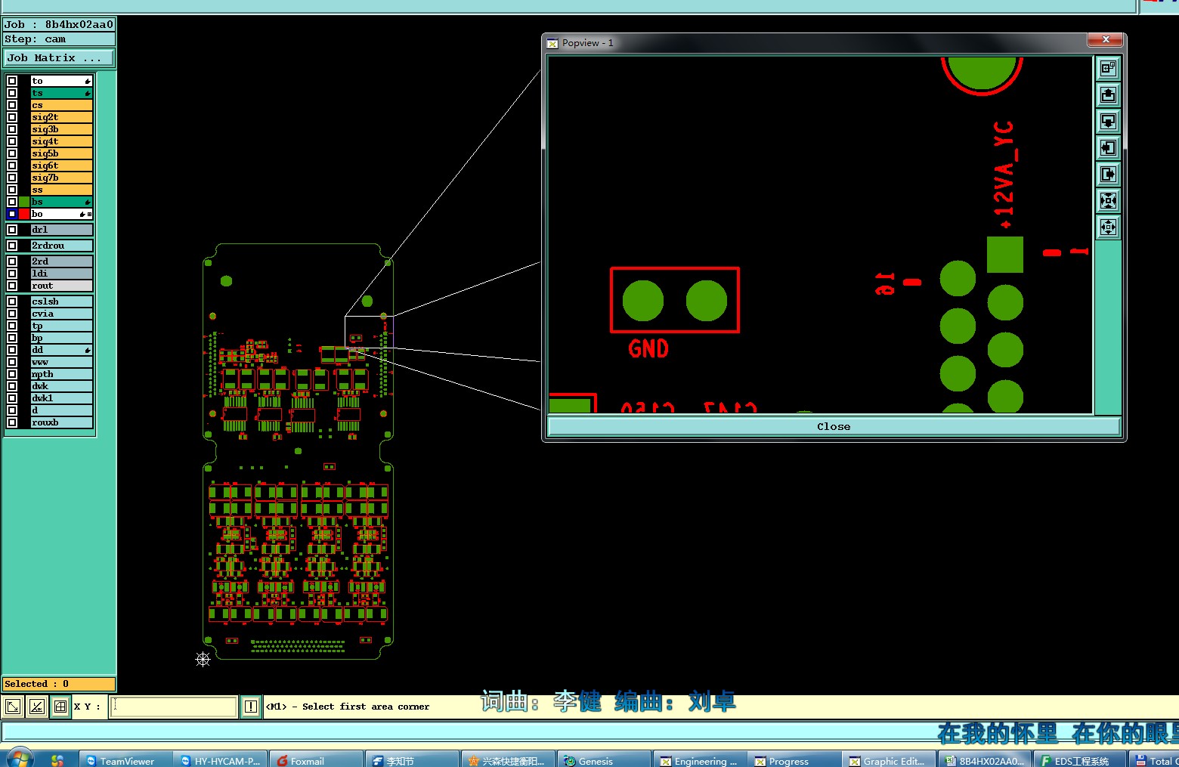
Task: Pan the Popview upward
Action: click(1108, 95)
